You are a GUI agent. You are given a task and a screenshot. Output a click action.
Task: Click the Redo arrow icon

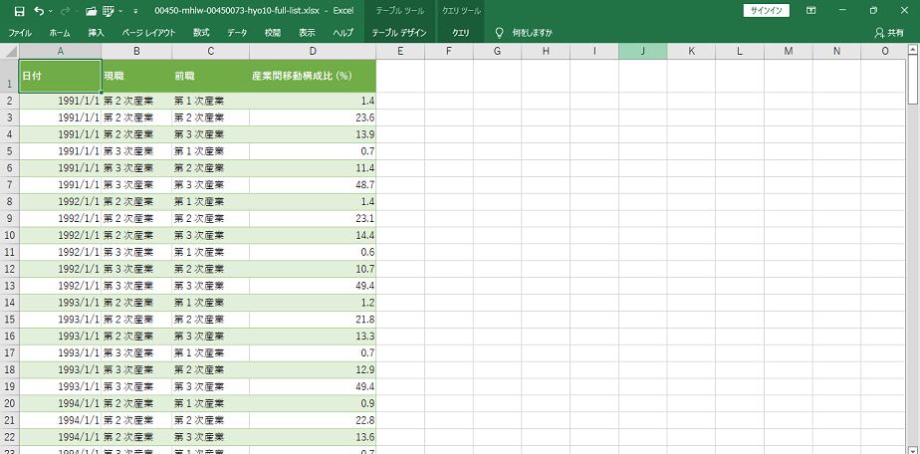67,11
